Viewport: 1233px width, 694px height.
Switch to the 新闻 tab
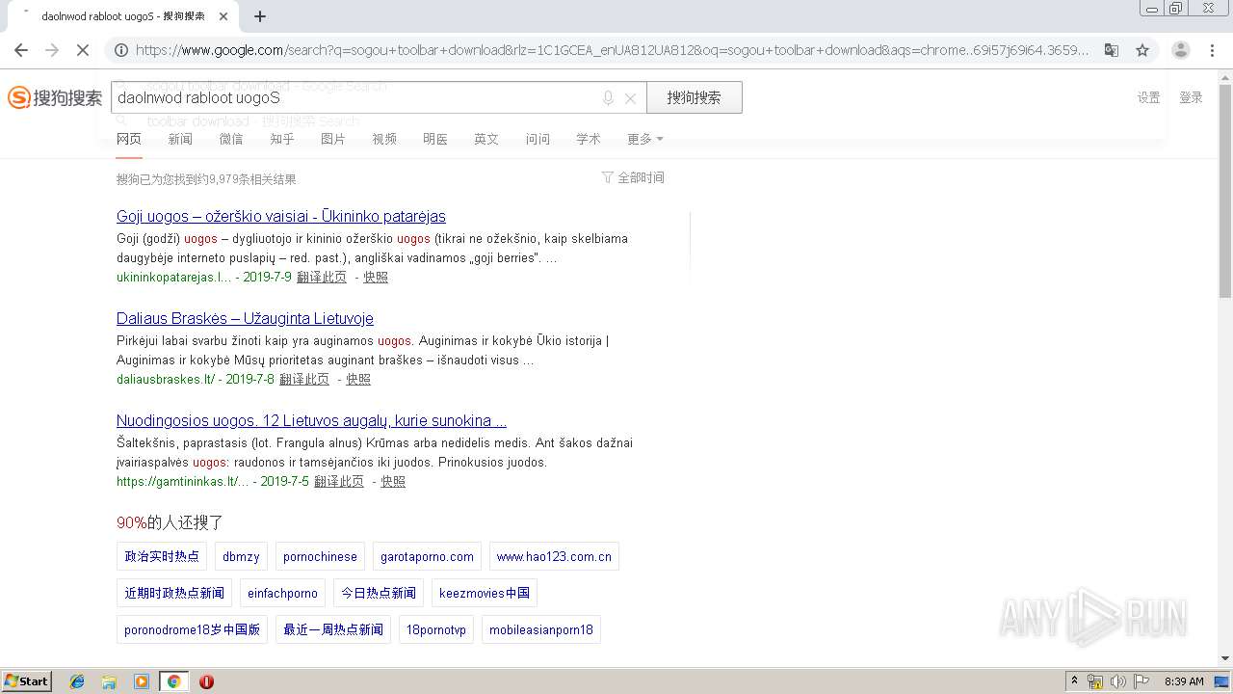tap(180, 139)
